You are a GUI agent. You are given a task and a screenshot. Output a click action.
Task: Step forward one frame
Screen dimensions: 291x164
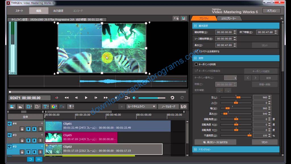(x=96, y=98)
